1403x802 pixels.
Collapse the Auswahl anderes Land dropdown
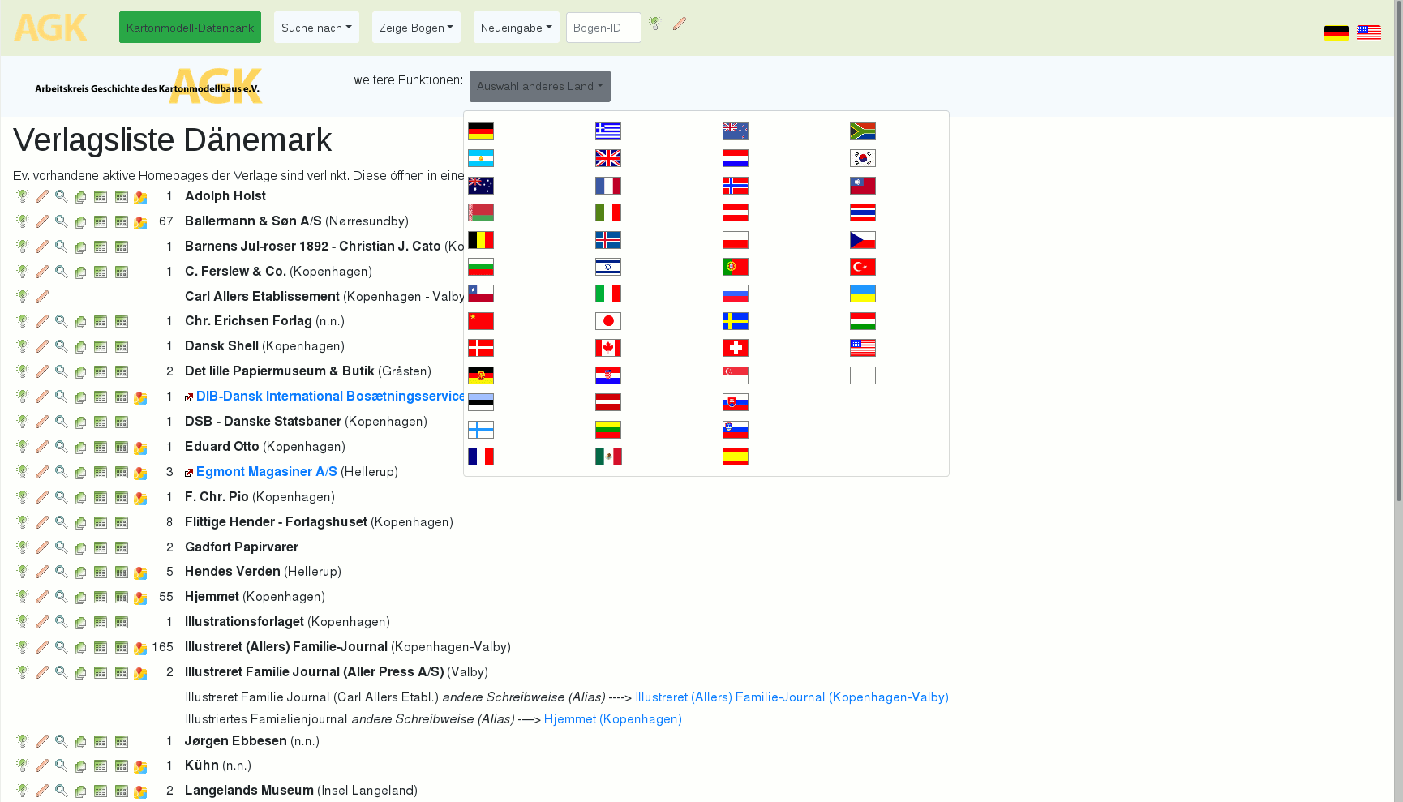click(539, 86)
